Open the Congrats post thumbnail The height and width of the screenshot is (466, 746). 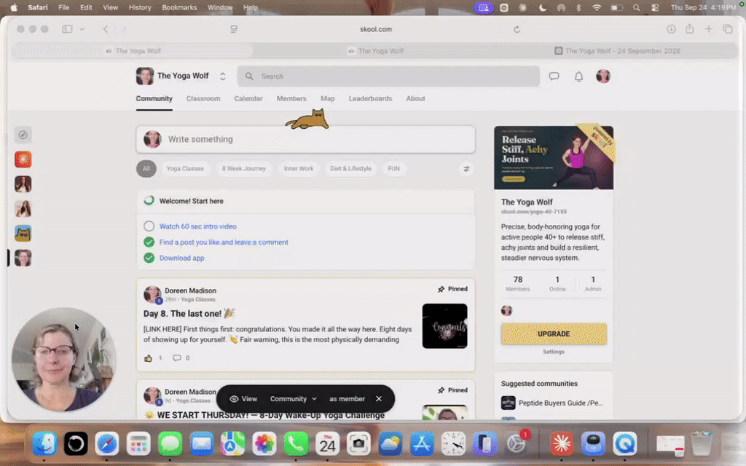click(x=444, y=325)
